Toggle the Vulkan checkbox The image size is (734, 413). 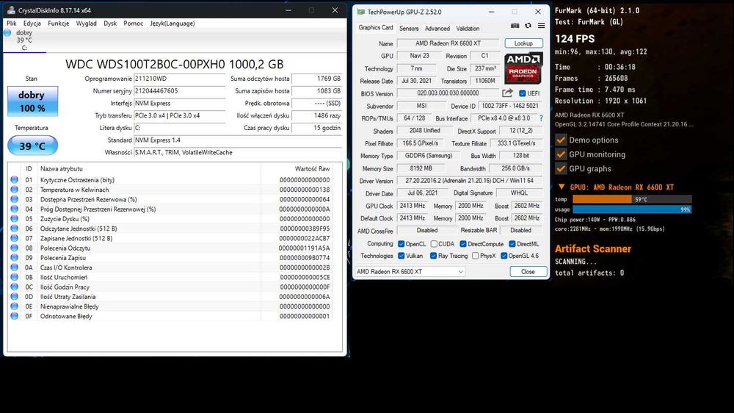[x=401, y=256]
